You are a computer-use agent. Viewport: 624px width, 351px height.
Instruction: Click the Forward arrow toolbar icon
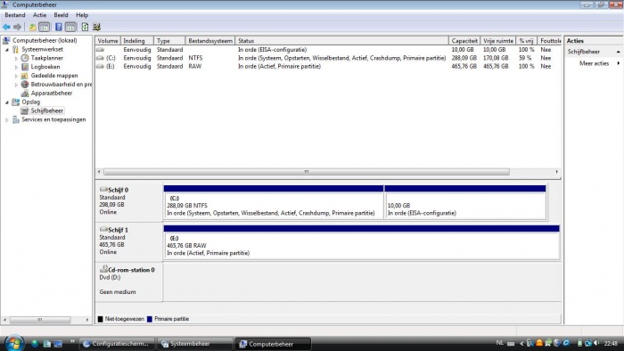point(17,27)
